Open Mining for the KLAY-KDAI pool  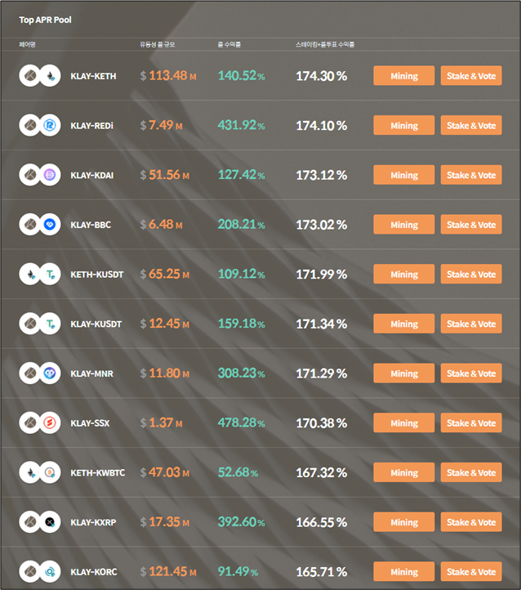coord(403,175)
